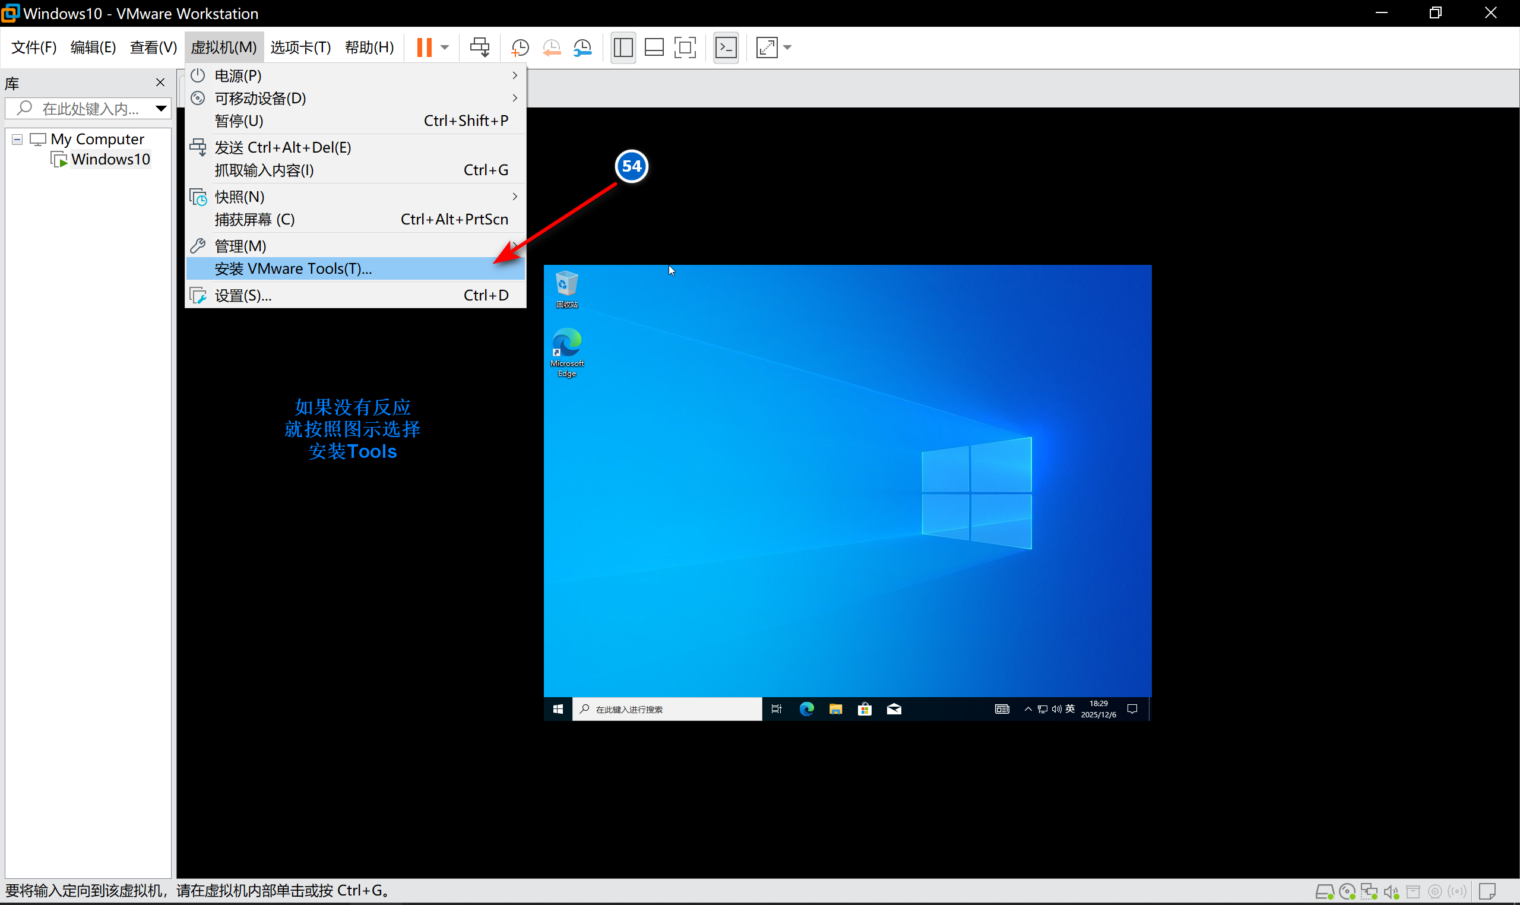This screenshot has width=1520, height=905.
Task: Open the power options dropdown arrow
Action: point(445,48)
